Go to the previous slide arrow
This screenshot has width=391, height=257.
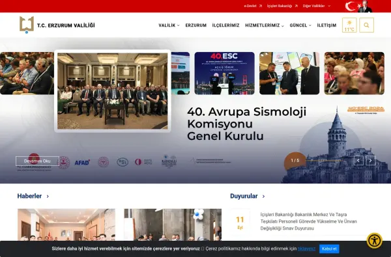click(358, 161)
